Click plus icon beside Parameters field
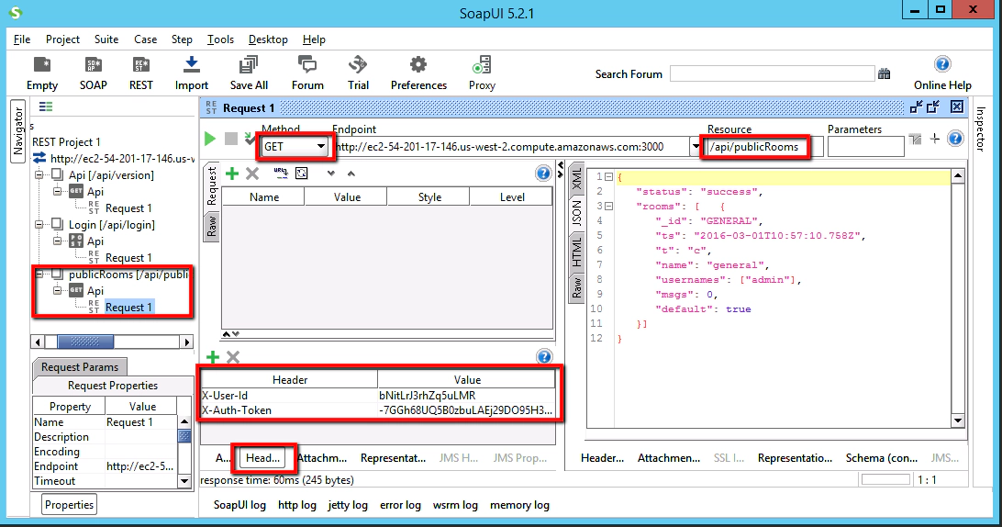 pyautogui.click(x=934, y=139)
